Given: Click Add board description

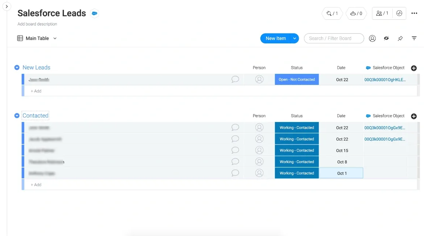Looking at the screenshot, I should coord(37,24).
